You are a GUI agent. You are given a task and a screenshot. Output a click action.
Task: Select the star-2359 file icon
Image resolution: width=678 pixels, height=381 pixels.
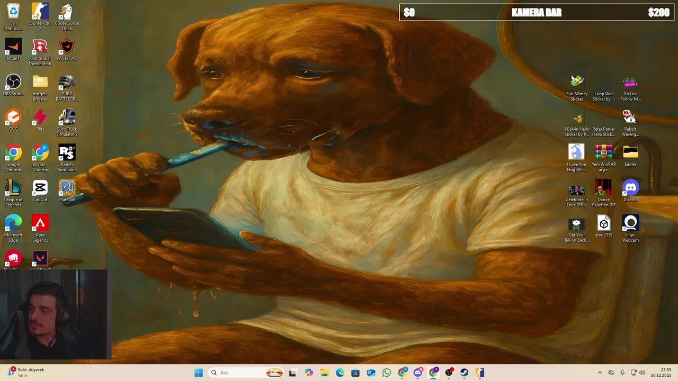click(x=603, y=226)
